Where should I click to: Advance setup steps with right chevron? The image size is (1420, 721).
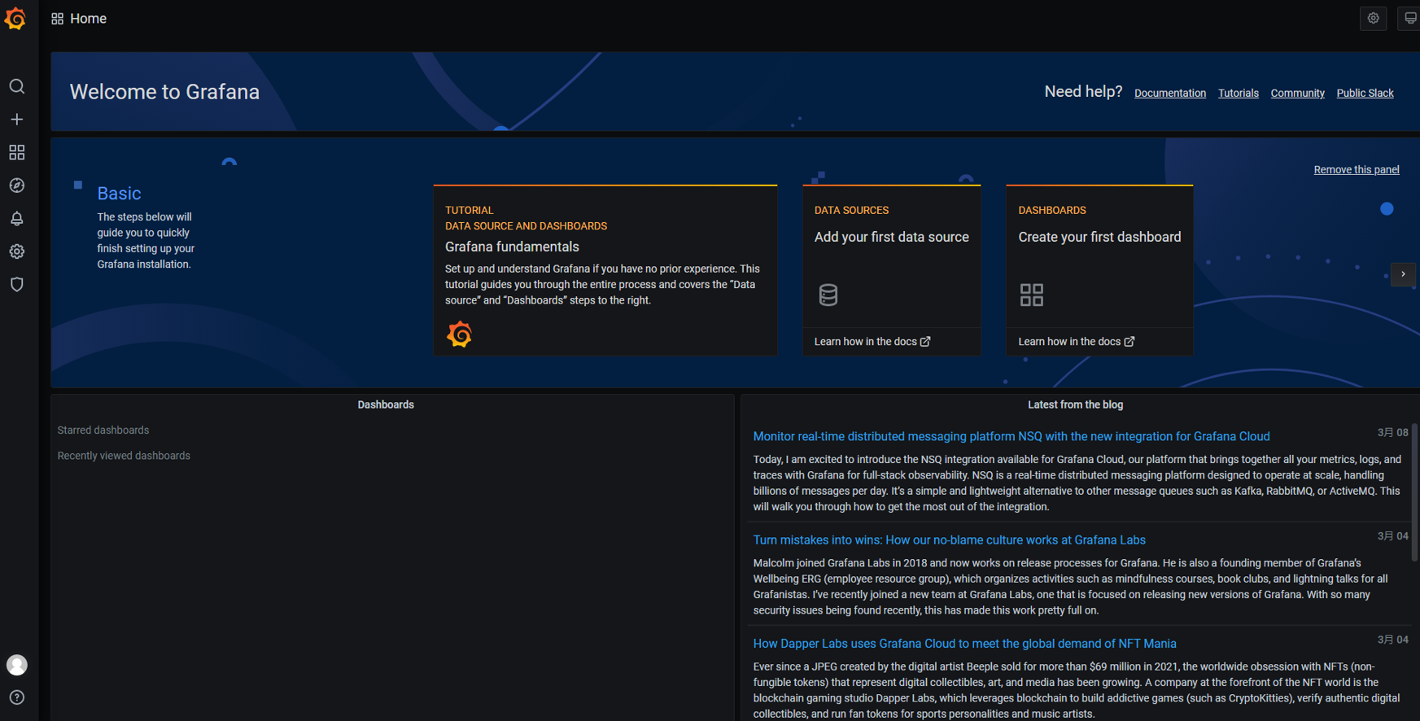pyautogui.click(x=1404, y=274)
